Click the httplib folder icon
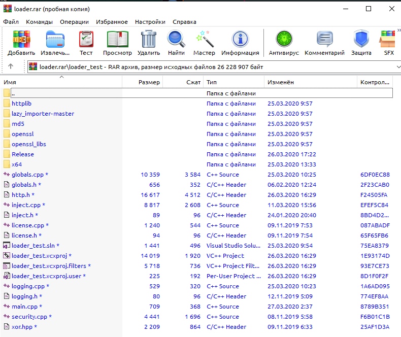401x337 pixels. click(x=7, y=104)
